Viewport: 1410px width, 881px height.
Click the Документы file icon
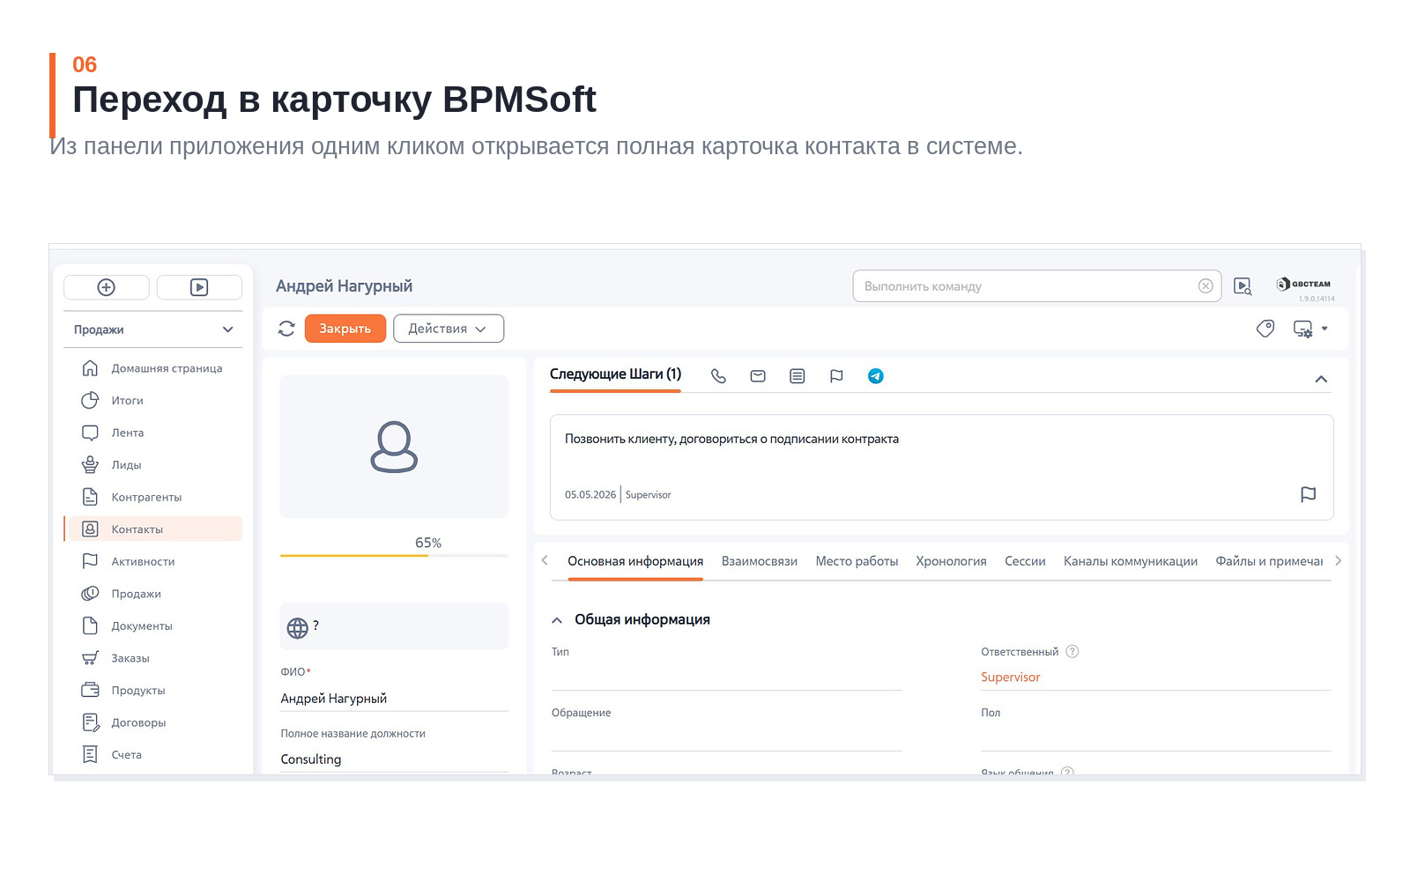click(x=90, y=626)
